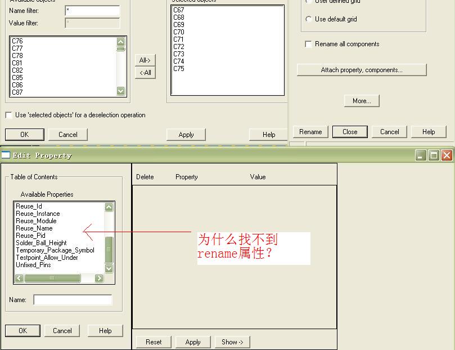
Task: Tick the Rename all components checkbox
Action: point(308,44)
